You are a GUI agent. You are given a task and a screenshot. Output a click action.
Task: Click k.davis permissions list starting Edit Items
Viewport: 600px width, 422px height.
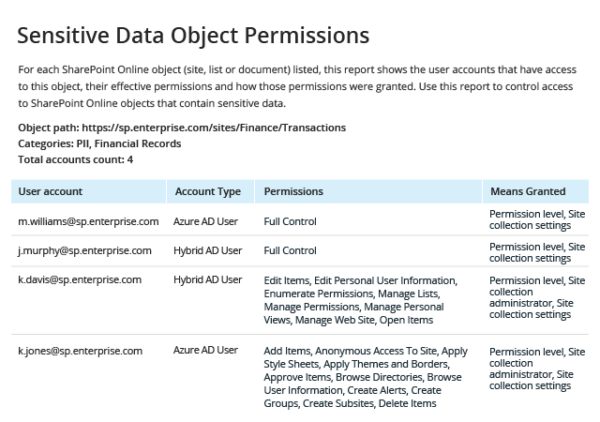click(x=360, y=300)
